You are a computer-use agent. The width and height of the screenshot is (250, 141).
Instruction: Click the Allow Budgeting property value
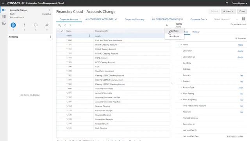pyautogui.click(x=242, y=100)
